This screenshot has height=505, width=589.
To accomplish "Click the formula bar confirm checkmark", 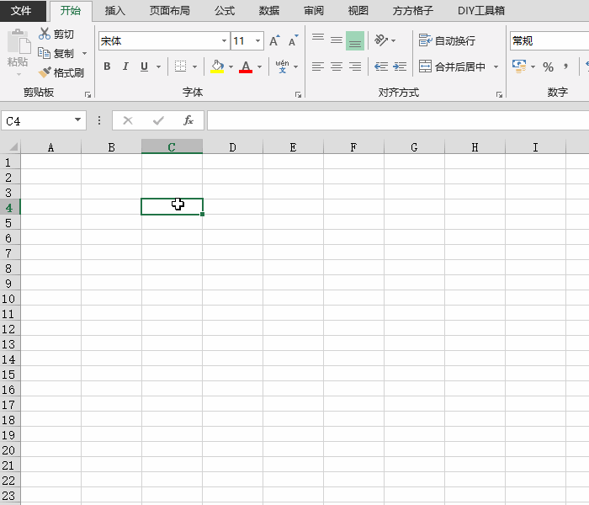I will click(158, 120).
